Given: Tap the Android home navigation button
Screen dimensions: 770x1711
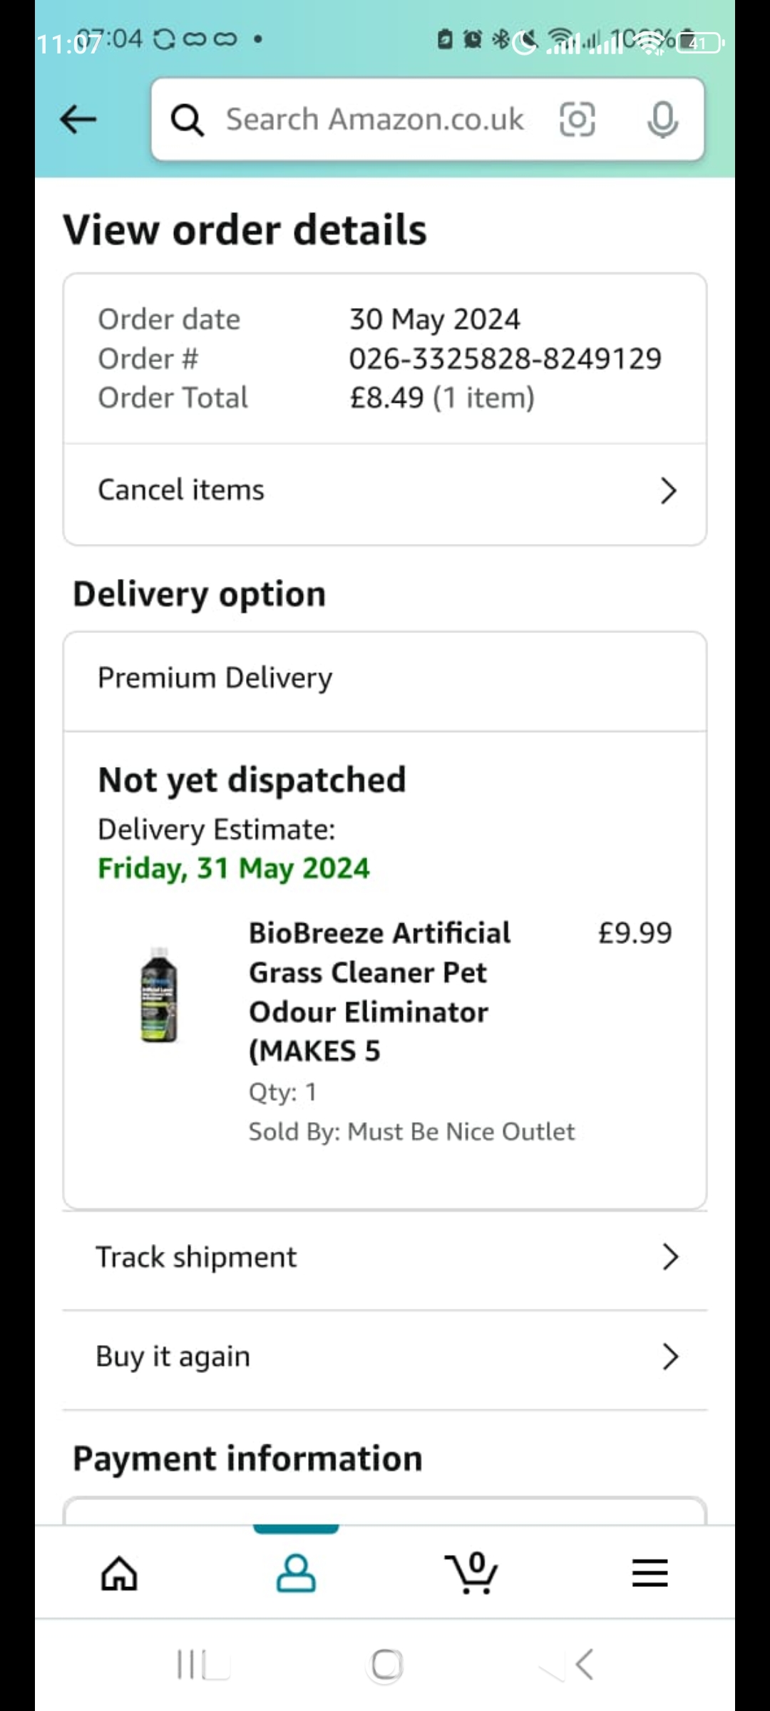Looking at the screenshot, I should (x=387, y=1665).
